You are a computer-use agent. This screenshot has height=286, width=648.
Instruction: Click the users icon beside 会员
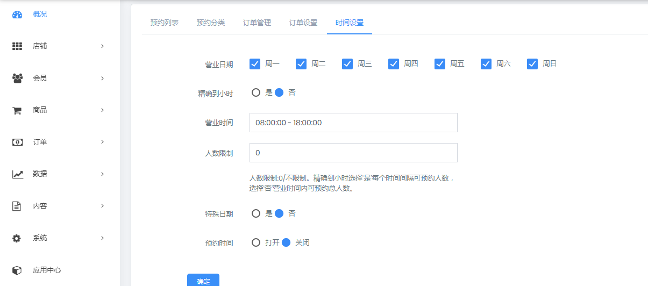[x=17, y=78]
